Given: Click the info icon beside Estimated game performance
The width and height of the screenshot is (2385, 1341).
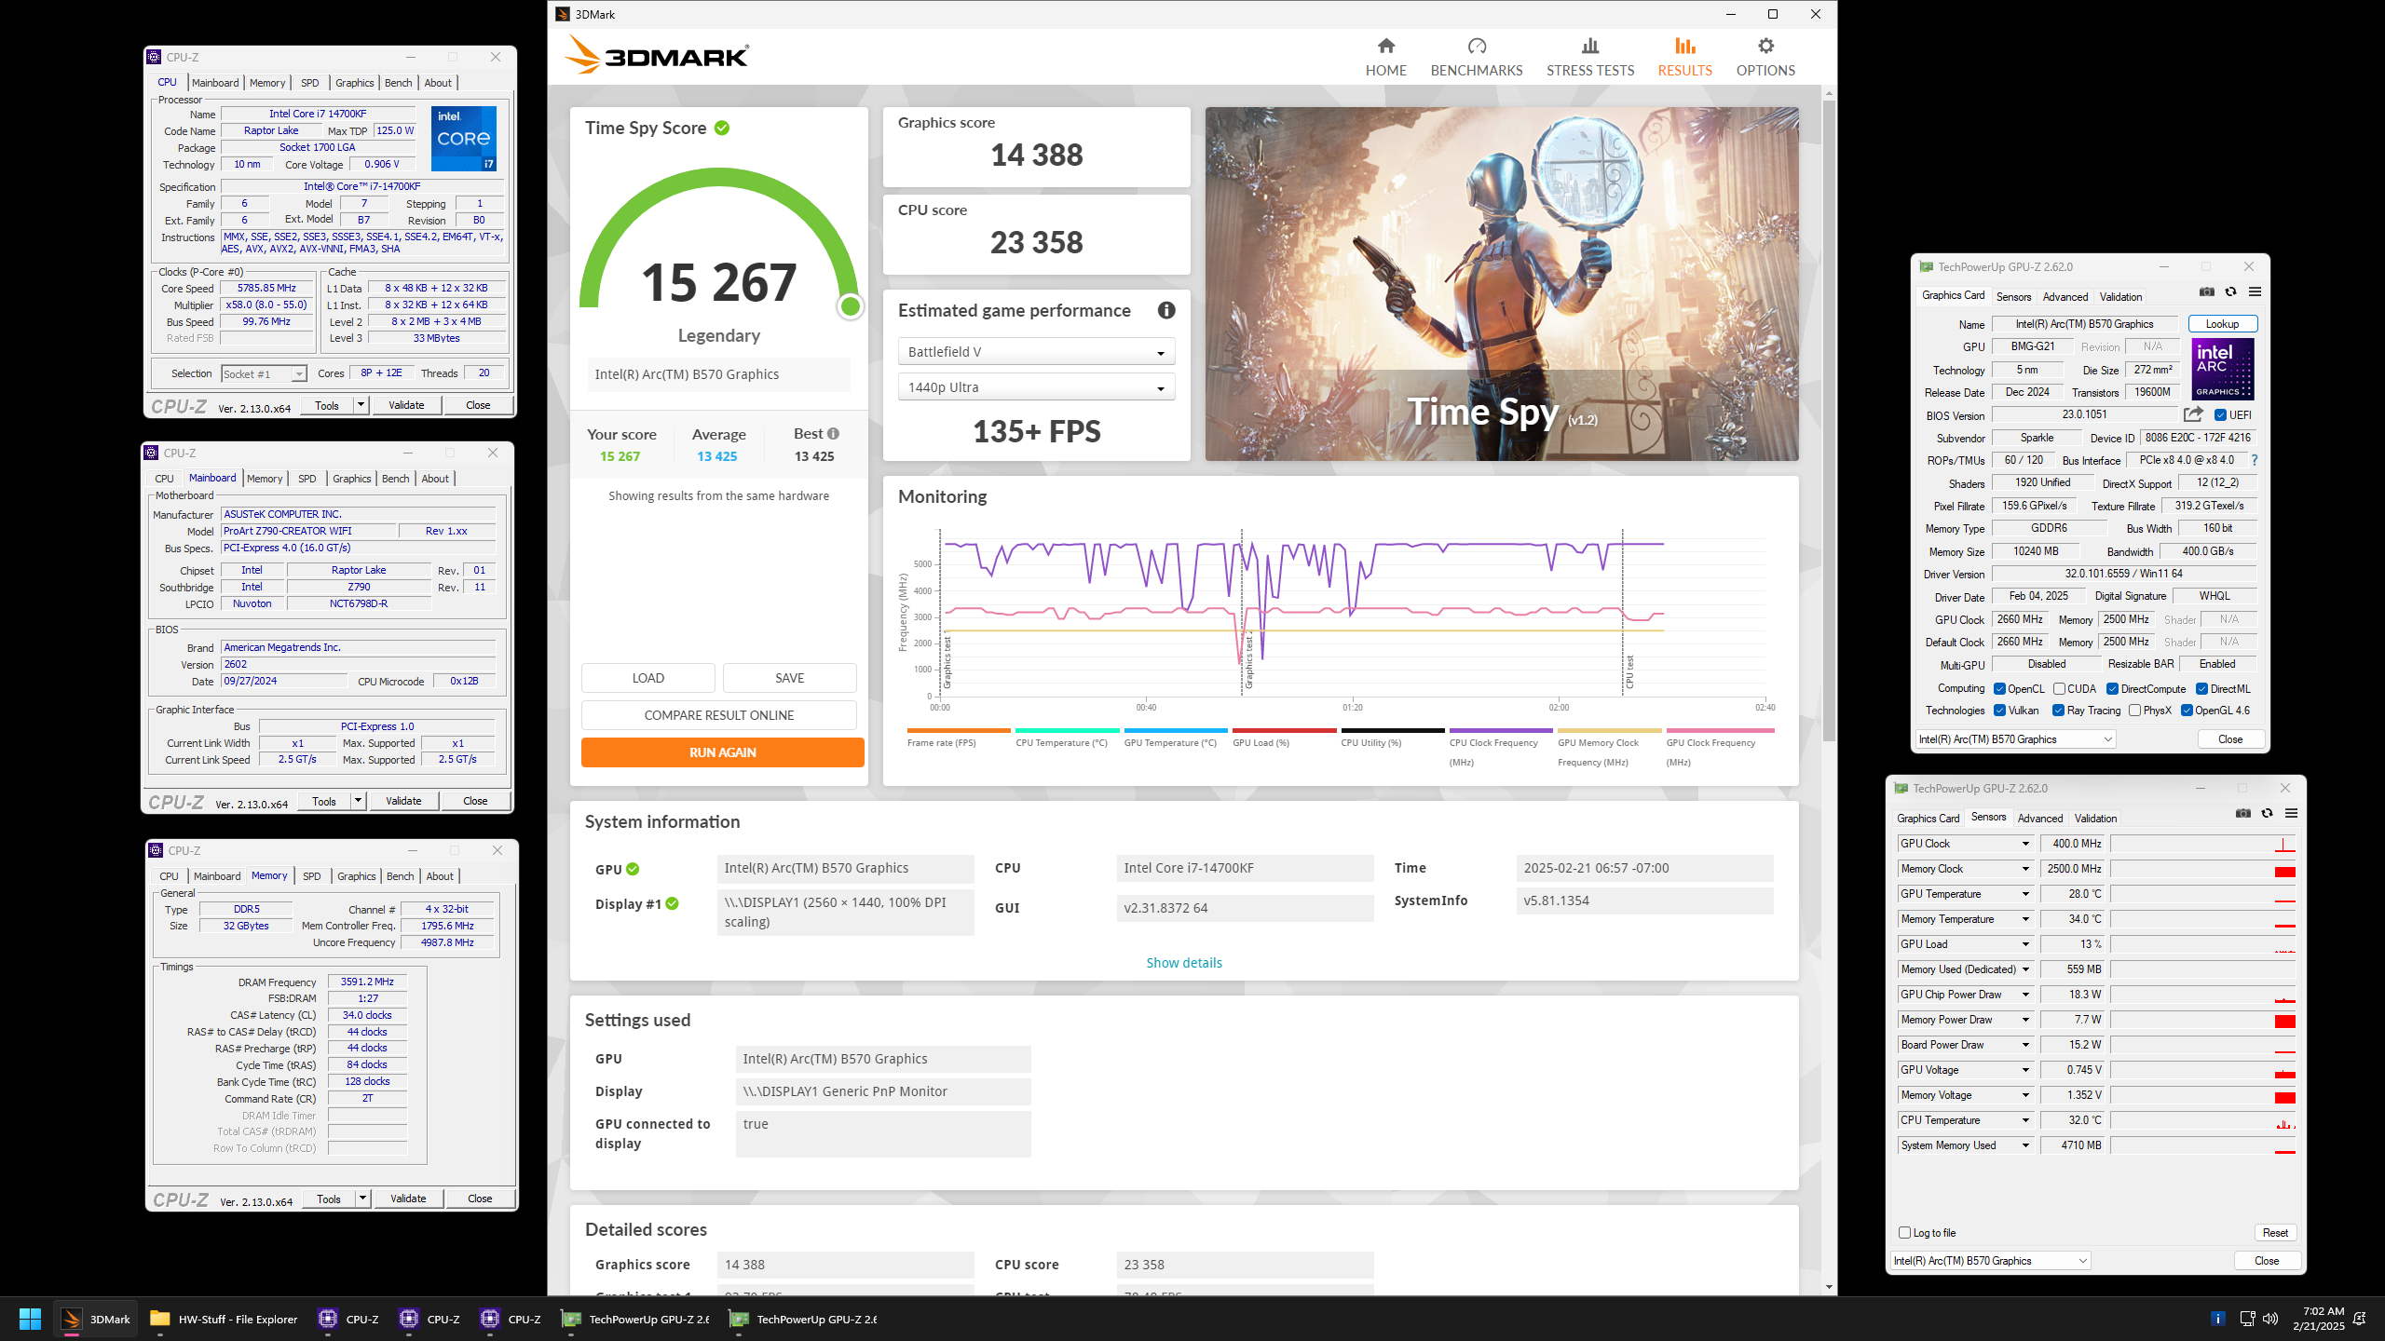Looking at the screenshot, I should [x=1166, y=311].
